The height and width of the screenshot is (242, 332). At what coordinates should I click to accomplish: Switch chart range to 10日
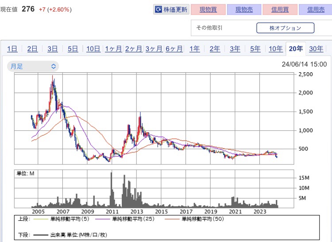pos(93,49)
